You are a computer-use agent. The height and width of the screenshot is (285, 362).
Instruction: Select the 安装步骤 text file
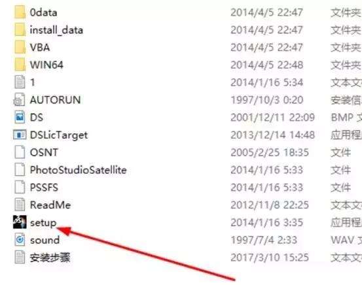coord(50,258)
